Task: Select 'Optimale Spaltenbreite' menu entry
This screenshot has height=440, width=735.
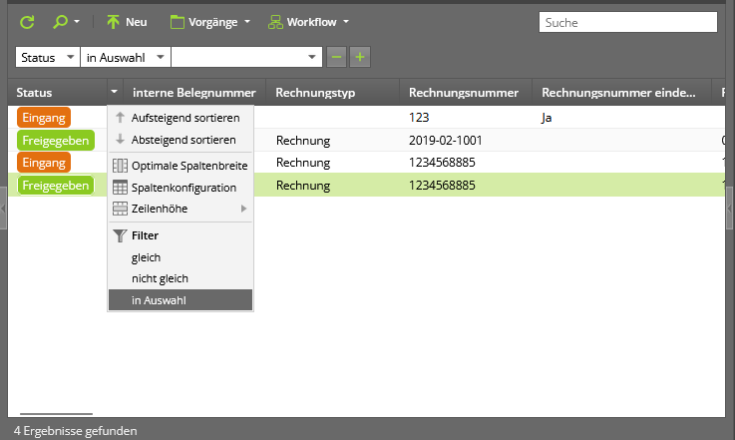Action: pyautogui.click(x=181, y=166)
